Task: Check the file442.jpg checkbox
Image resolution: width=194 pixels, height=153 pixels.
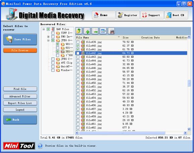Action: [78, 53]
